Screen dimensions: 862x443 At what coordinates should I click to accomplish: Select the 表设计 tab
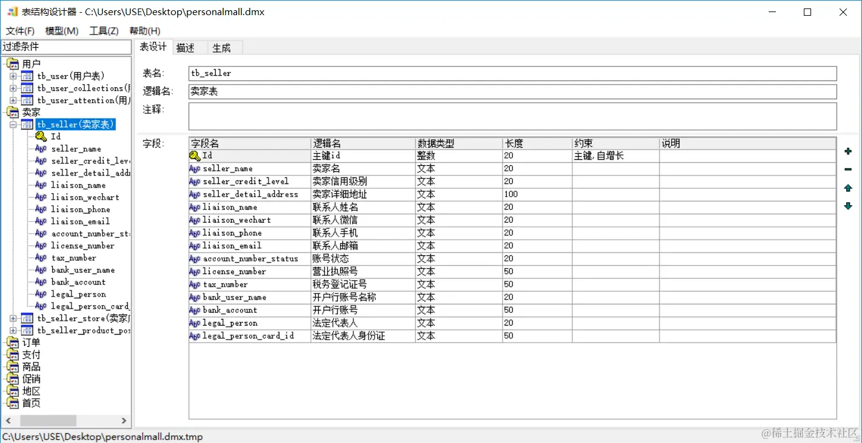click(153, 47)
